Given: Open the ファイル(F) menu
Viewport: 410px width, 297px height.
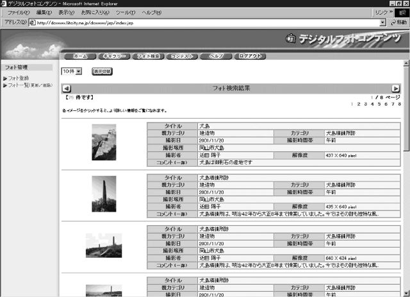Looking at the screenshot, I should [18, 12].
